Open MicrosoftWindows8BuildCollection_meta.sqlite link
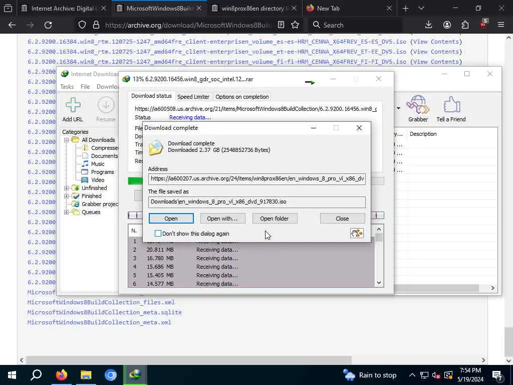The width and height of the screenshot is (513, 385). (104, 312)
